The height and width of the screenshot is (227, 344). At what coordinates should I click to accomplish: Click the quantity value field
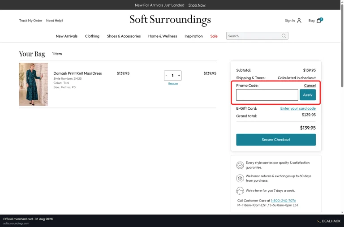(172, 76)
